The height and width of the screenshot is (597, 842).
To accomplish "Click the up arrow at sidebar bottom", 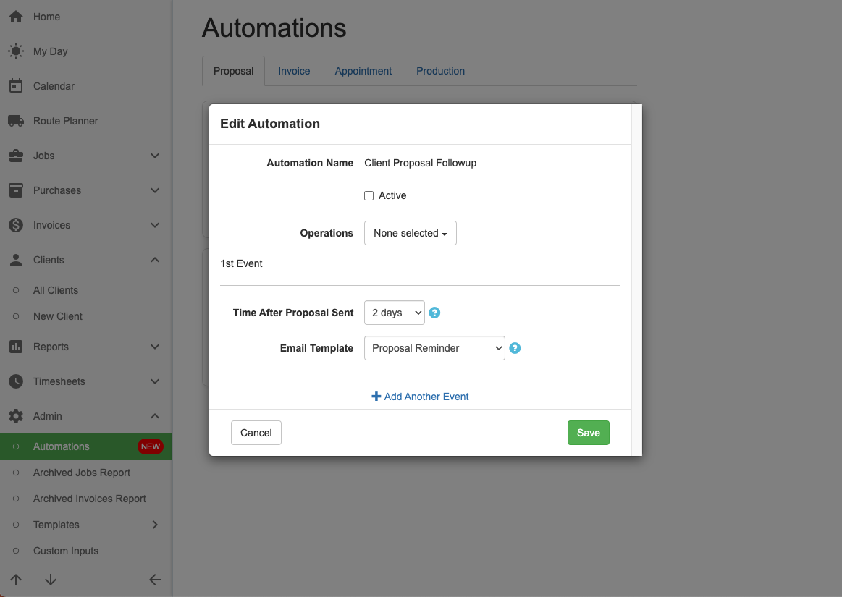I will coord(16,580).
